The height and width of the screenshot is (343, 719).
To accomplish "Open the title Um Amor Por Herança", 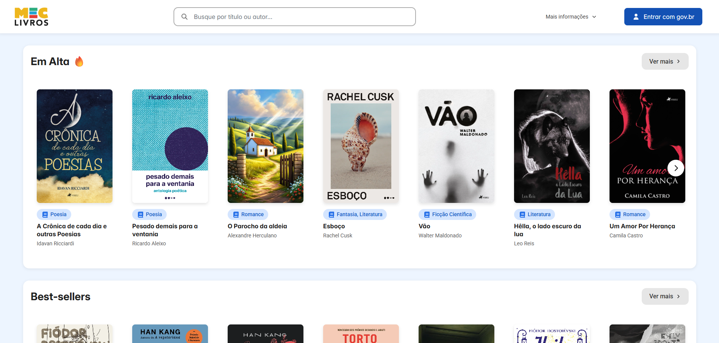I will coord(642,226).
